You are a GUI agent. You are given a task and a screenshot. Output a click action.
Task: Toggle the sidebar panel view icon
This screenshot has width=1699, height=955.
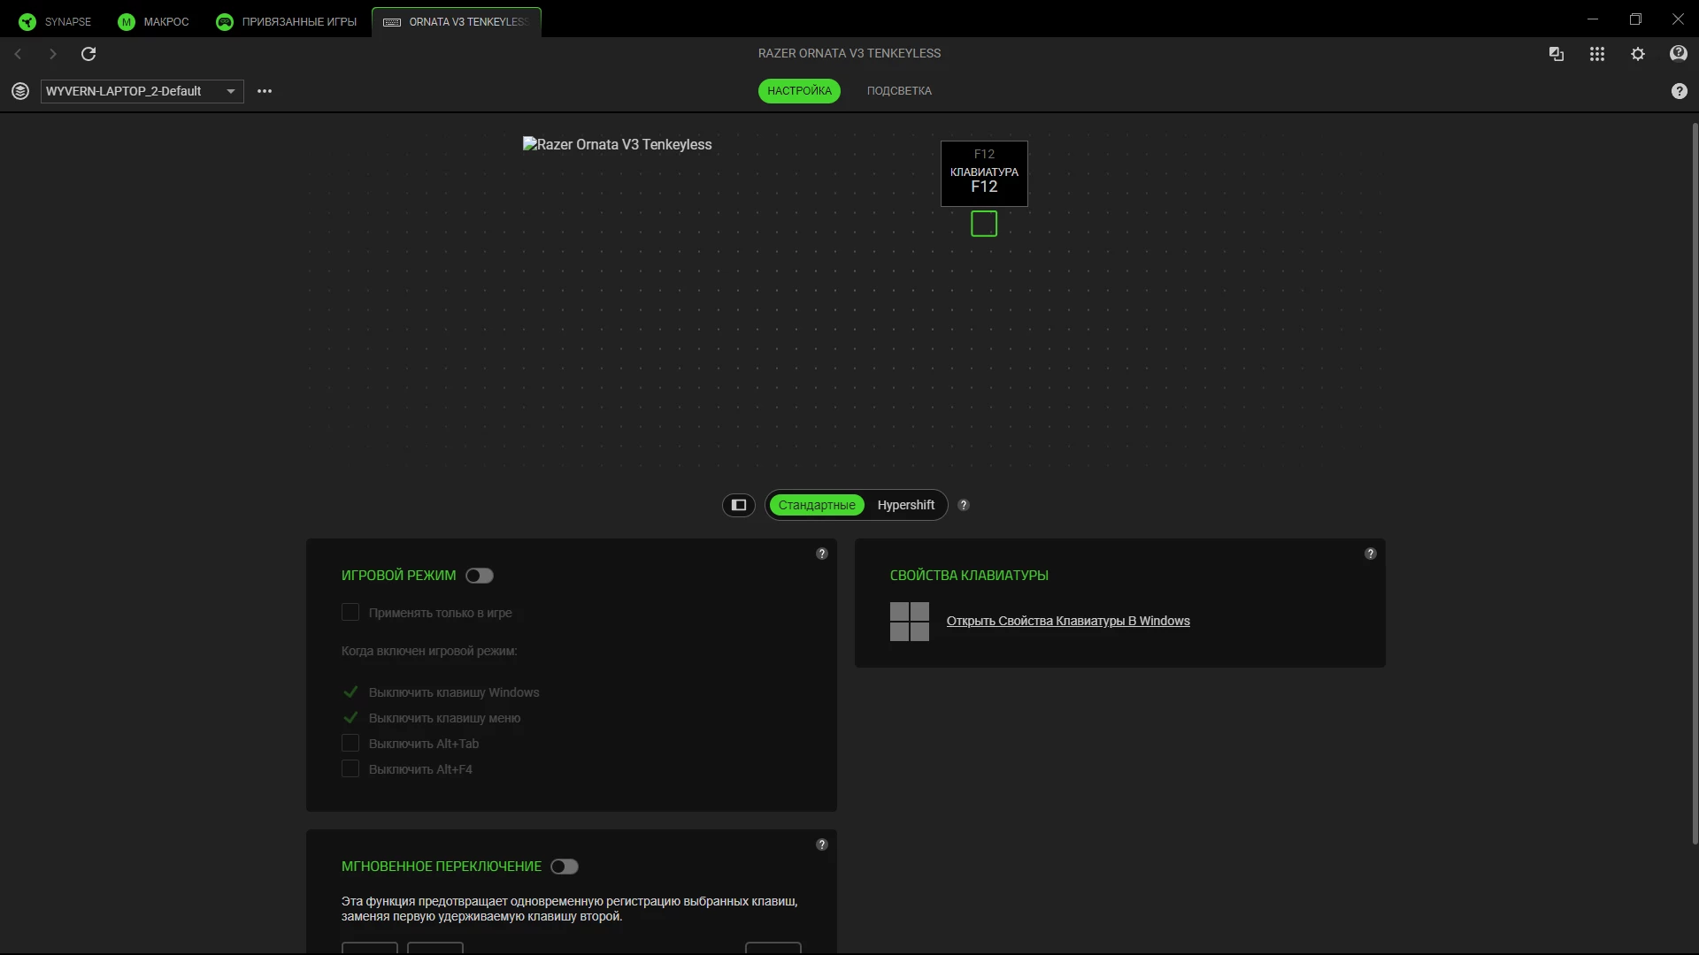(739, 505)
